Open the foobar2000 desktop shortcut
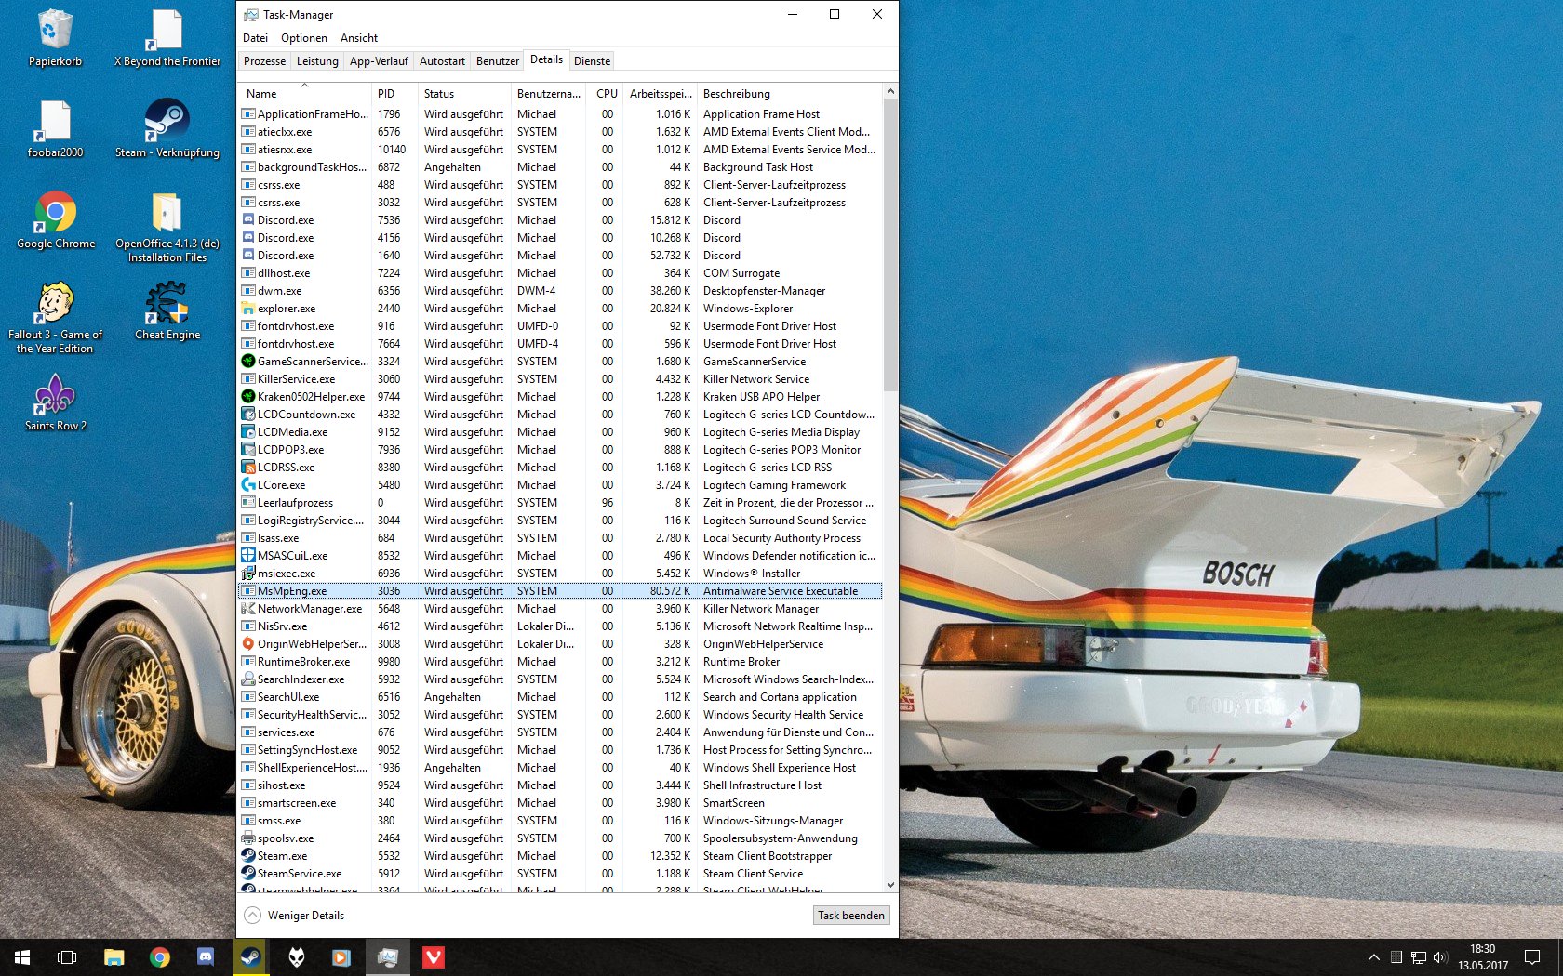1563x976 pixels. (x=55, y=128)
